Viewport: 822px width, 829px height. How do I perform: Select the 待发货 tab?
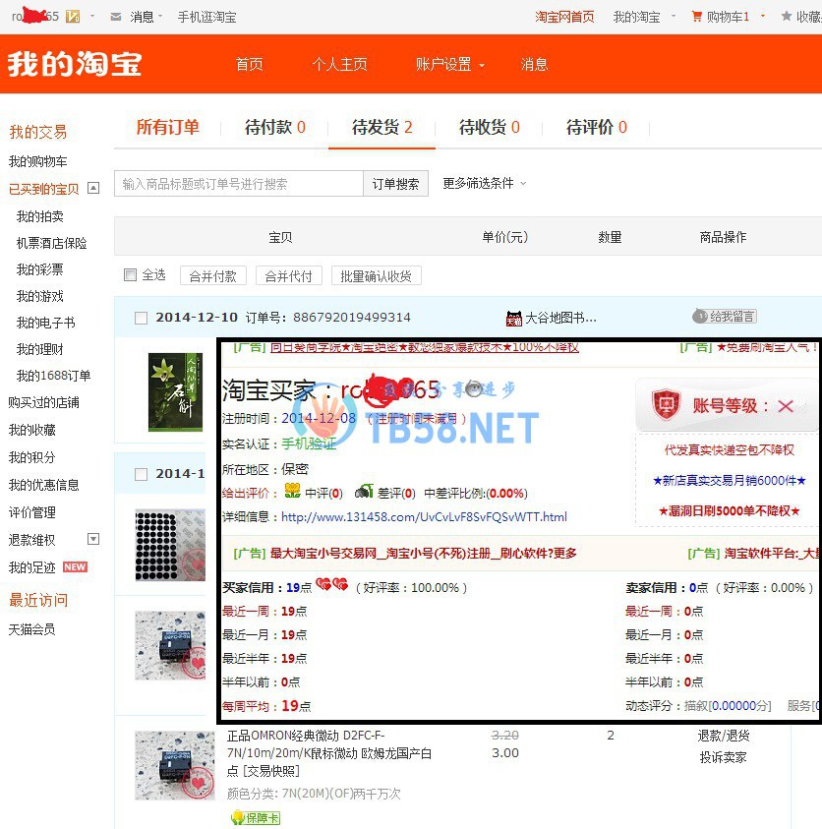pyautogui.click(x=382, y=127)
